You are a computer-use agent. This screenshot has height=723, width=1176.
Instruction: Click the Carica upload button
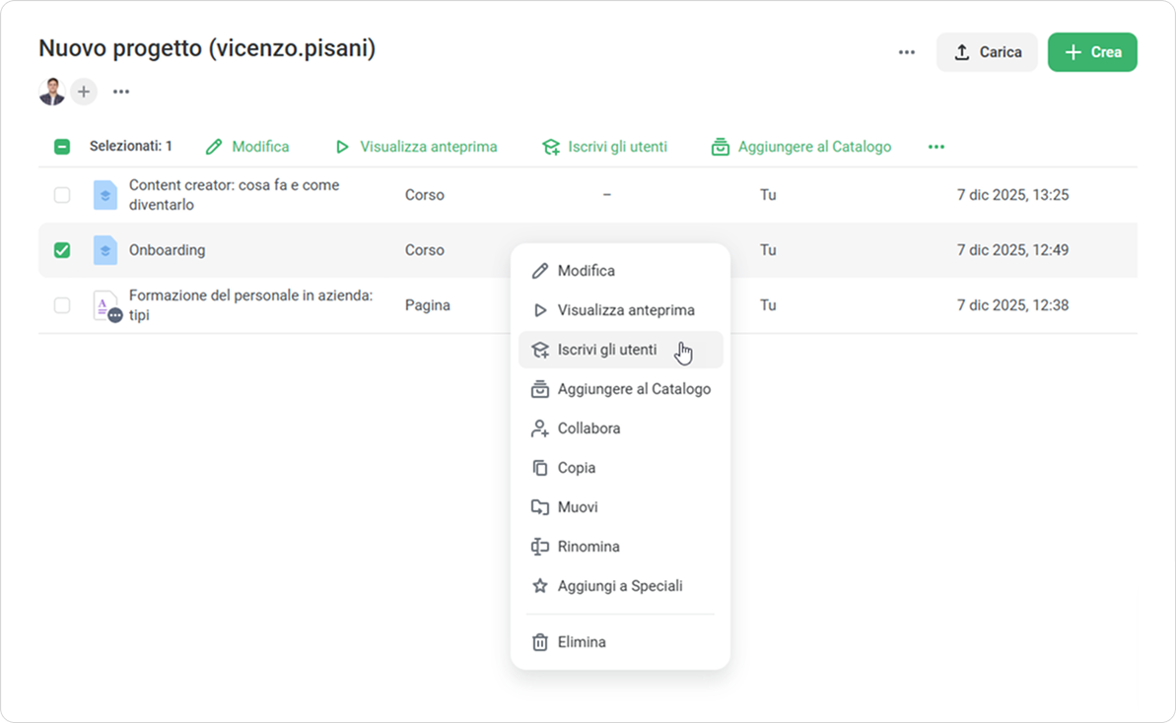(x=987, y=52)
